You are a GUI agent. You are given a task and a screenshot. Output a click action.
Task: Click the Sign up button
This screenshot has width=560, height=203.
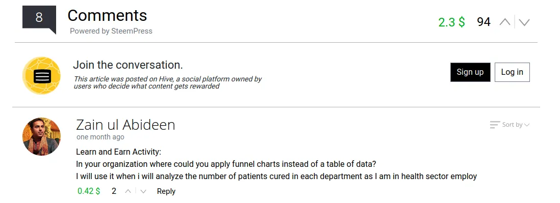click(470, 72)
